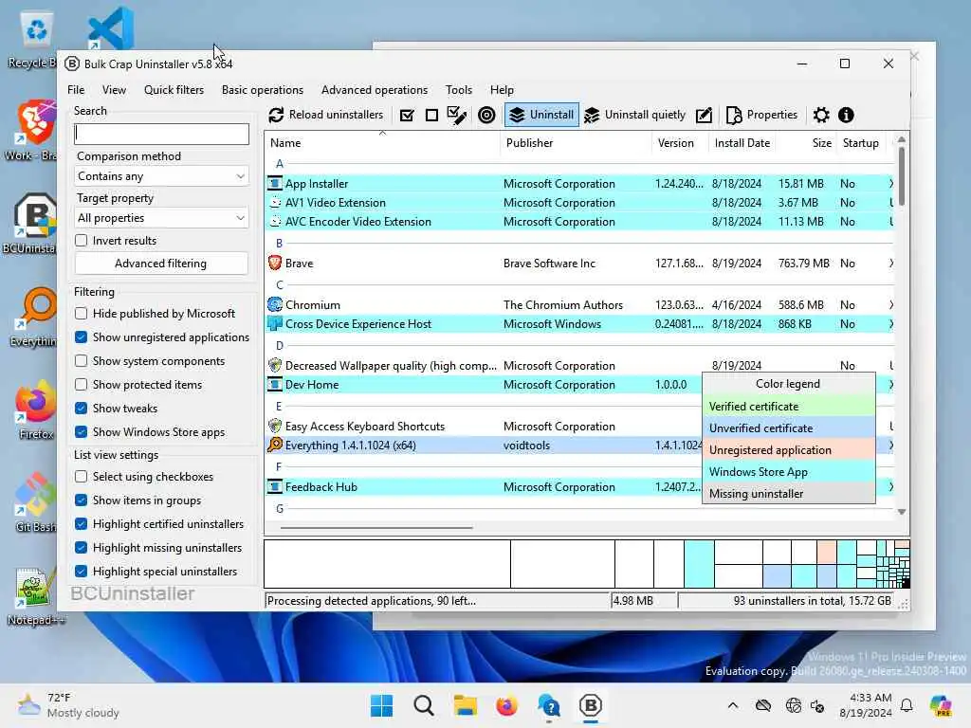Click Uninstall quietly in toolbar

click(x=634, y=115)
